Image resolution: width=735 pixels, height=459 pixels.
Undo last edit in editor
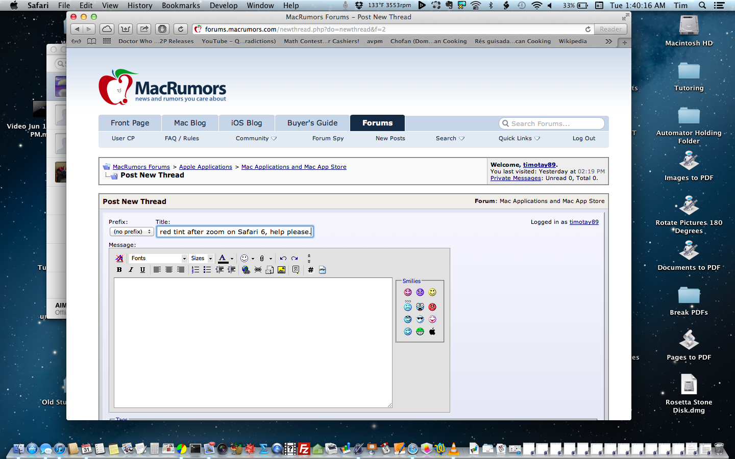pos(283,259)
